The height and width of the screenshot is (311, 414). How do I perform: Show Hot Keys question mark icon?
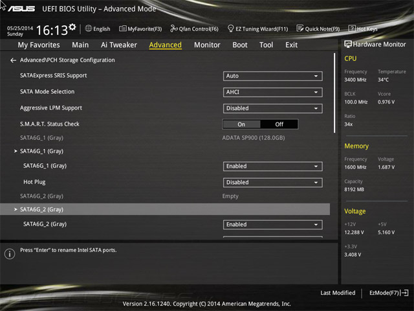point(352,29)
